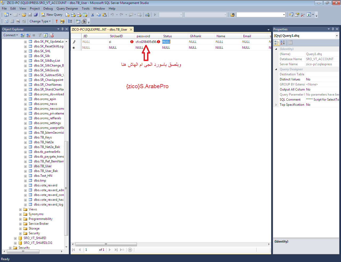Select the Service Broker folder
Image resolution: width=341 pixels, height=262 pixels.
(39, 224)
